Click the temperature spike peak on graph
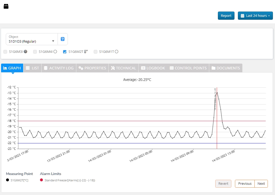Image resolution: width=275 pixels, height=195 pixels. (x=217, y=93)
